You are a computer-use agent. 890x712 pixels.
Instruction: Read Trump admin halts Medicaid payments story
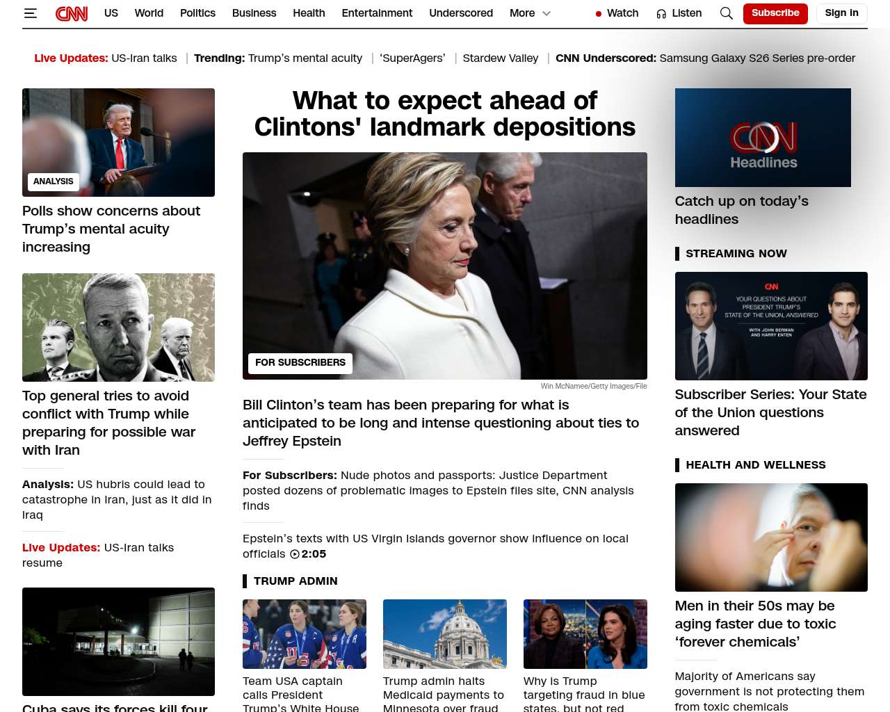(x=444, y=694)
